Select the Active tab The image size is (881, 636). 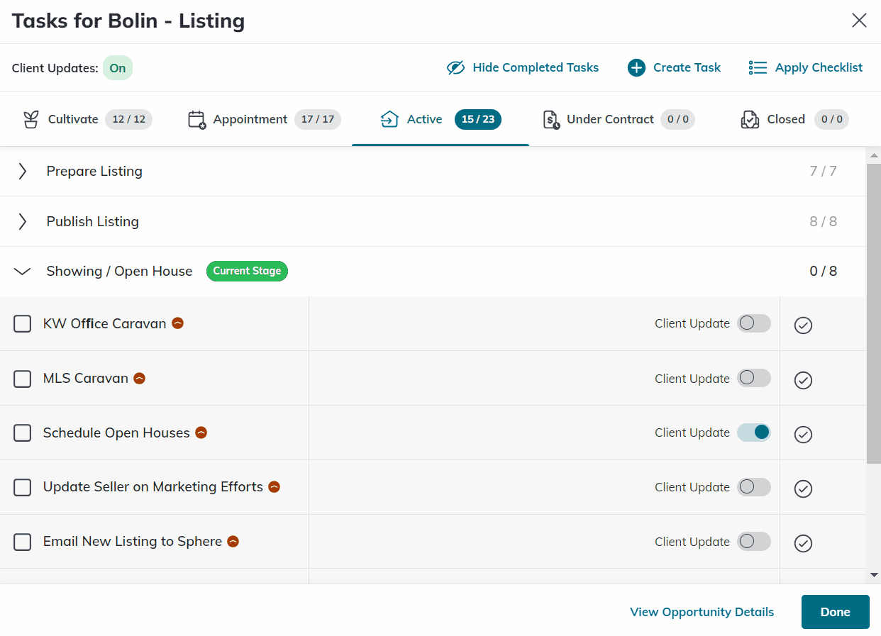440,119
